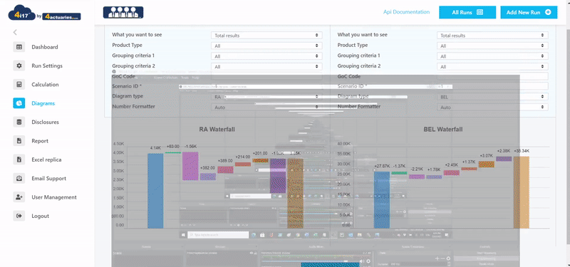The height and width of the screenshot is (267, 570).
Task: Open left Diagram type dropdown showing RA
Action: (x=266, y=97)
